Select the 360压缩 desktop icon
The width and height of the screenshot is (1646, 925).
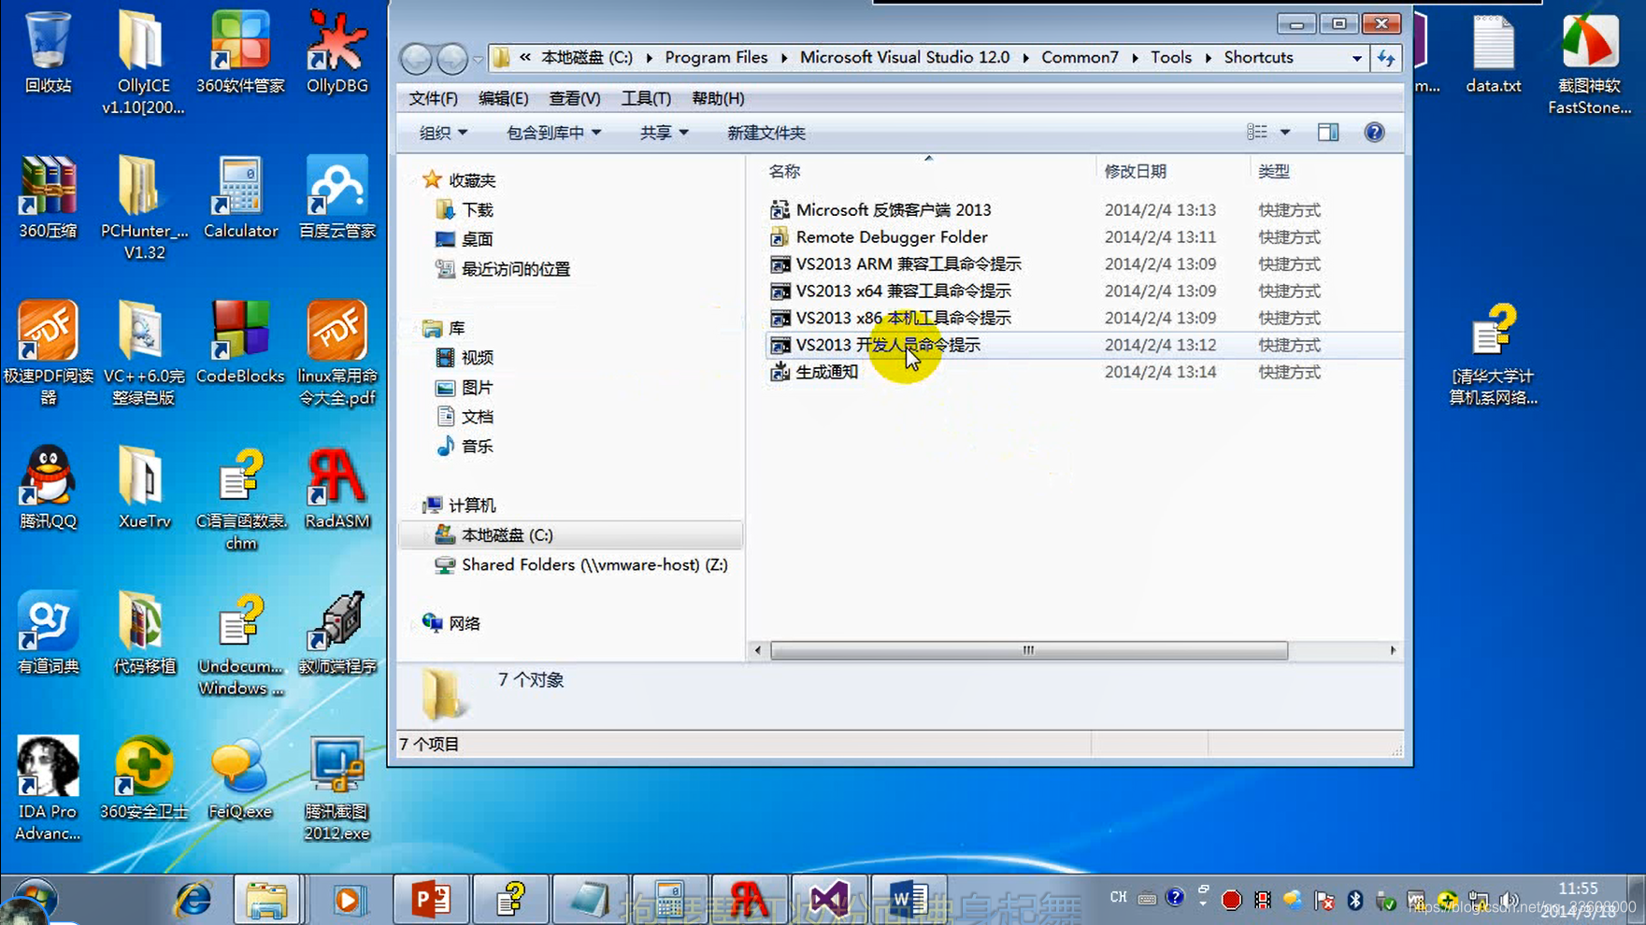[48, 197]
